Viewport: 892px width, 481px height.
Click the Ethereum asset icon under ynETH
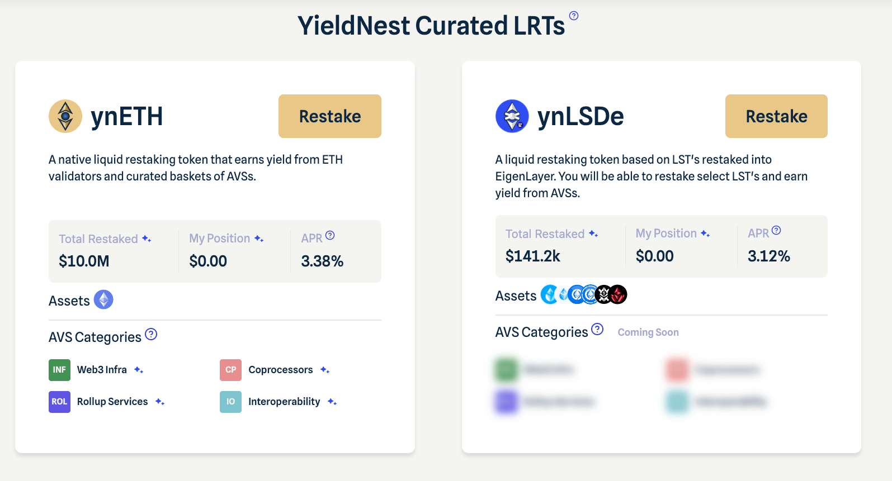[103, 299]
